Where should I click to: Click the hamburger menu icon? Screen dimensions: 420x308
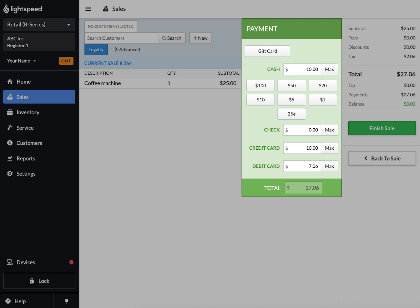click(x=88, y=9)
